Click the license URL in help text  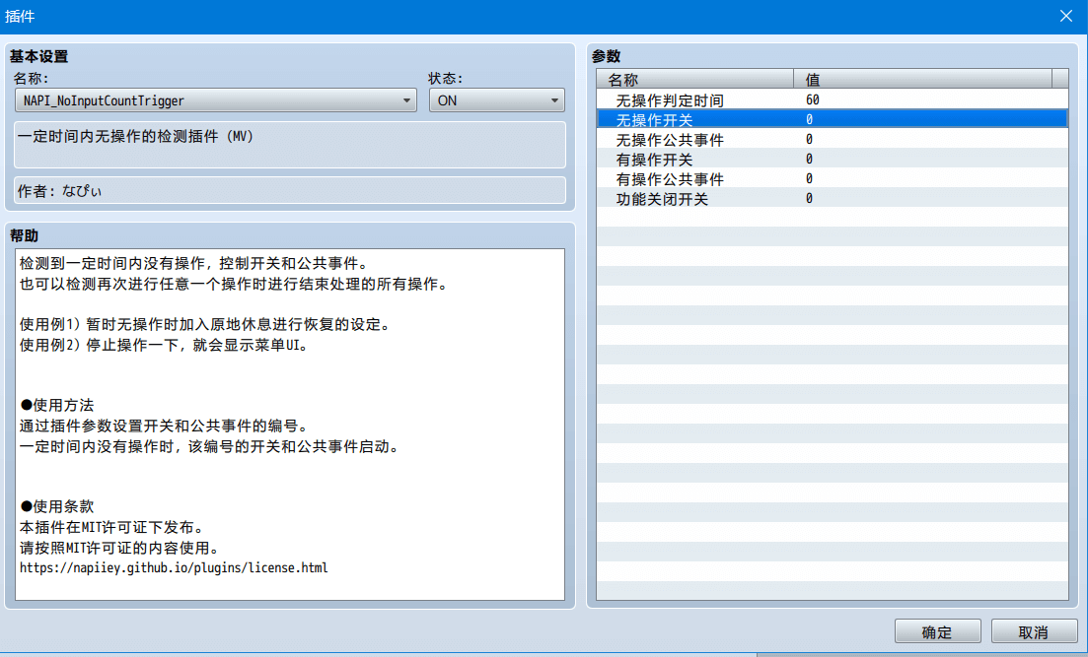[x=174, y=567]
